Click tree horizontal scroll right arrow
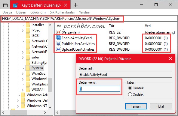 [45, 112]
